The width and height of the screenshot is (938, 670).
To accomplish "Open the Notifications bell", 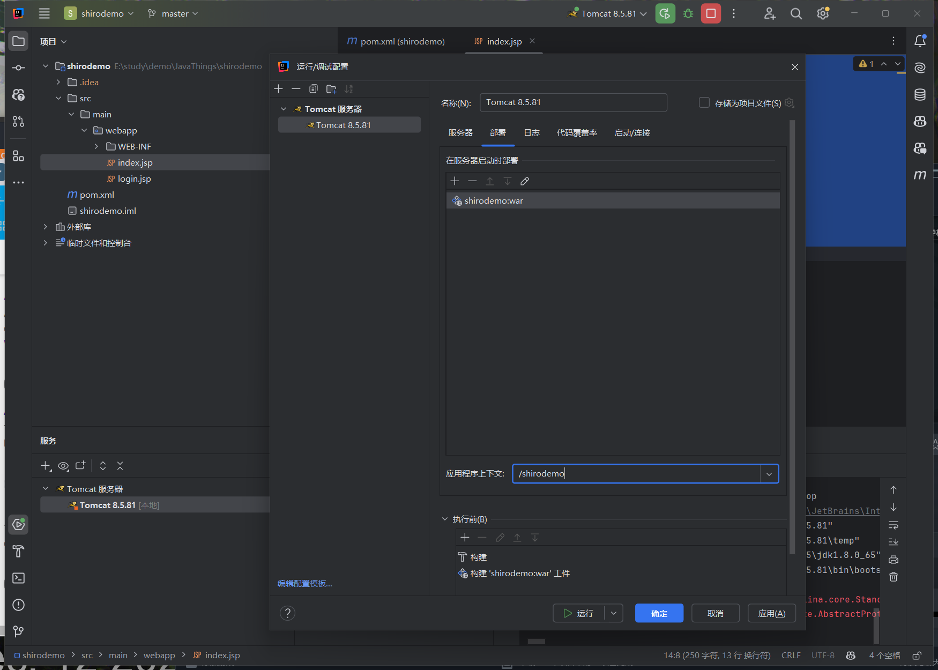I will [920, 41].
